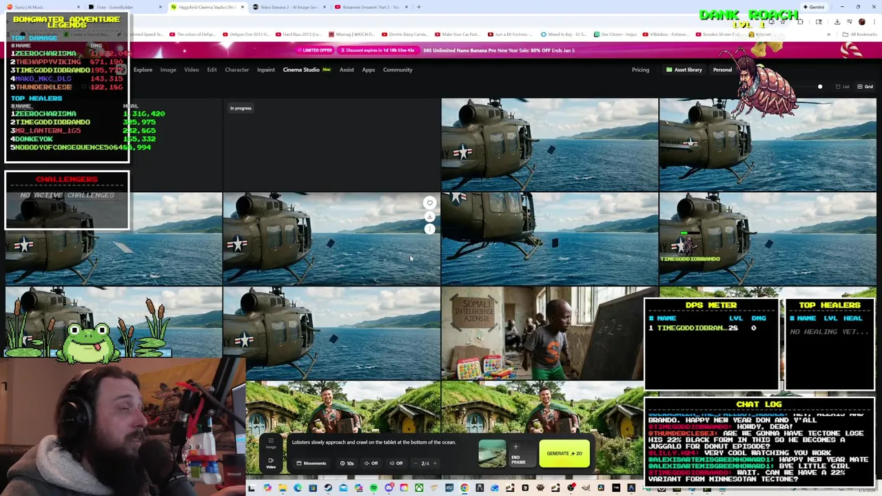Open a new browser tab
This screenshot has width=882, height=496.
coord(418,7)
